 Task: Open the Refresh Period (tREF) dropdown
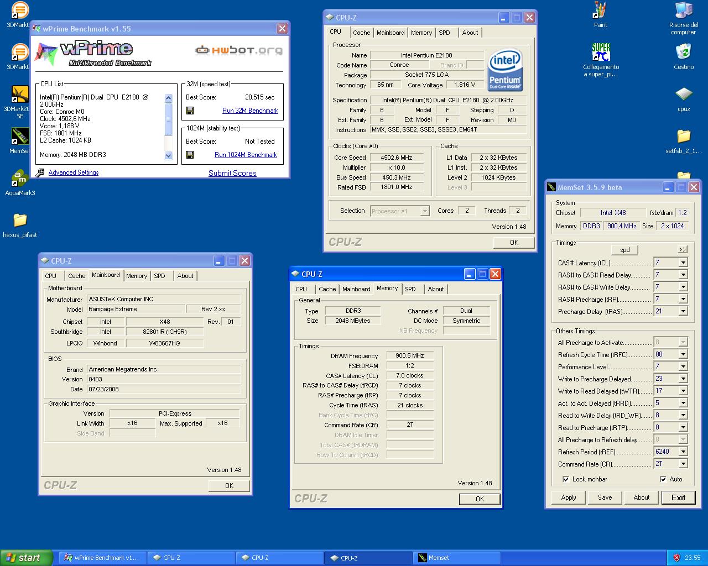point(683,452)
